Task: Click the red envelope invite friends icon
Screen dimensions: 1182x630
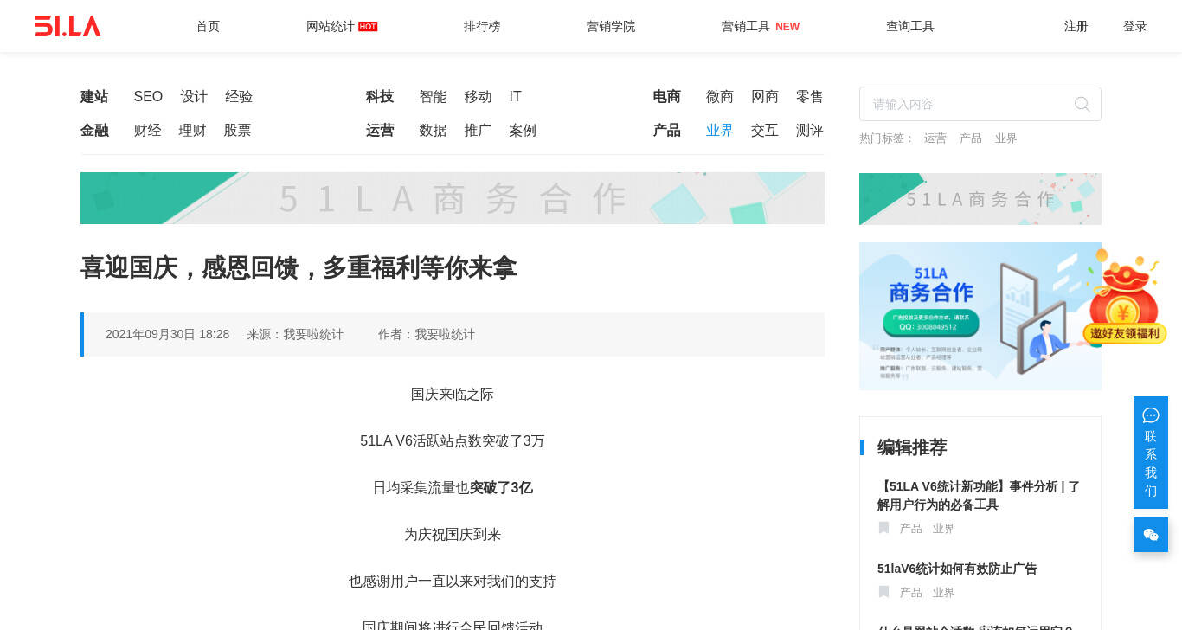Action: point(1124,298)
